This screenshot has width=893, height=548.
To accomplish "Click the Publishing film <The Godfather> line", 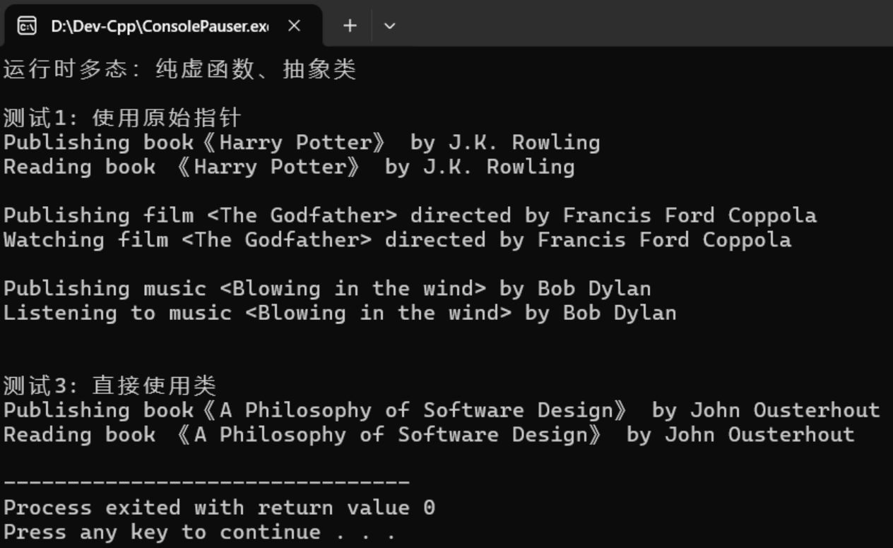I will point(410,215).
